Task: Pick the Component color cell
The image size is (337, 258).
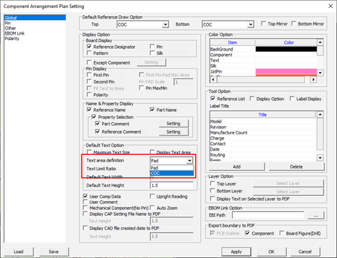Action: (286, 55)
